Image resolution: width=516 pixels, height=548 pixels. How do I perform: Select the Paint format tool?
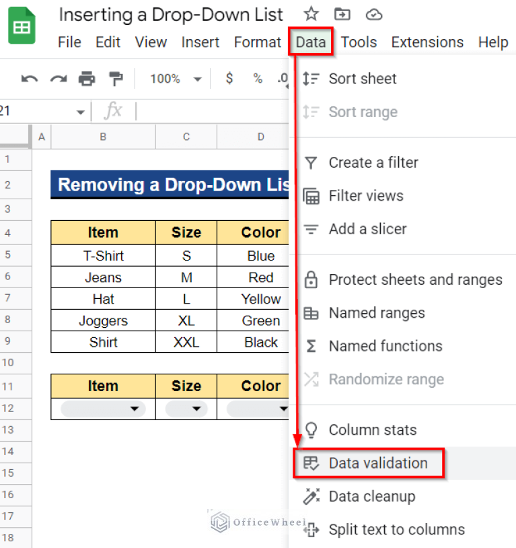click(x=115, y=79)
